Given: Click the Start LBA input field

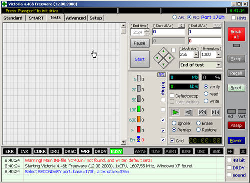Looking at the screenshot, I should click(169, 32).
